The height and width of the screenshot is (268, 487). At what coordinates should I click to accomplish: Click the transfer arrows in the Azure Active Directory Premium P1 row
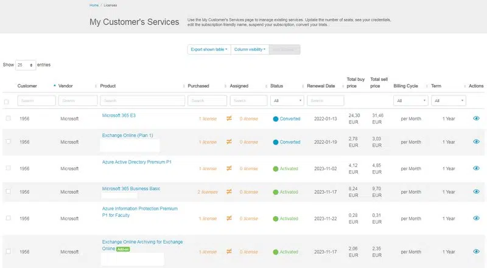pyautogui.click(x=229, y=168)
